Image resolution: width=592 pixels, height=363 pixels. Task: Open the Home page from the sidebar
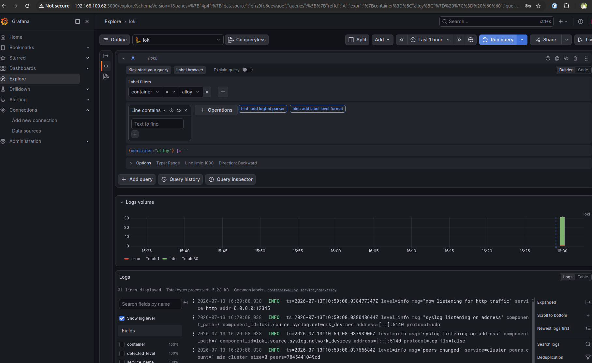click(16, 37)
